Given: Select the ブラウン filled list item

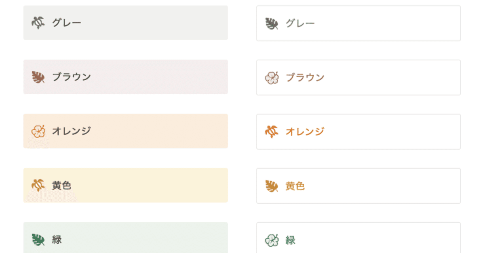Looking at the screenshot, I should pos(125,77).
